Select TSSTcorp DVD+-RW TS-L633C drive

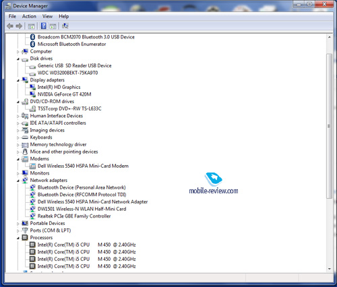(x=69, y=108)
